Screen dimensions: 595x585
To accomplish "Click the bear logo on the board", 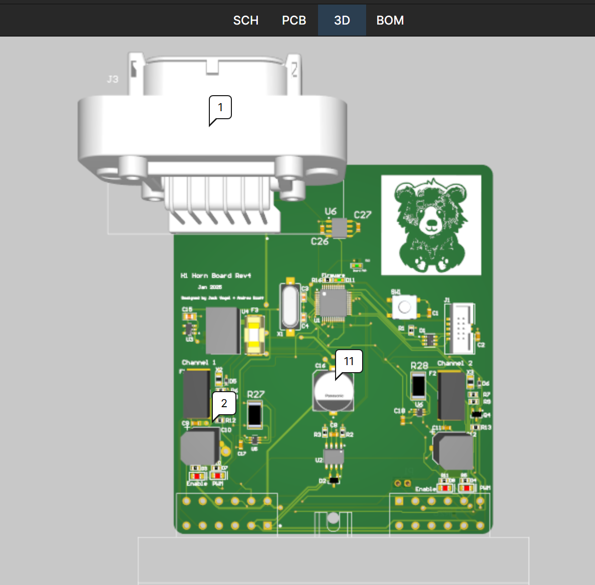I will 431,225.
